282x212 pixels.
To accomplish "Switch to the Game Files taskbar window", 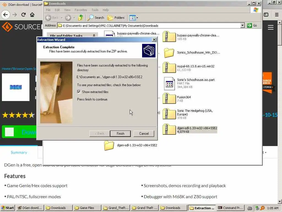I will coord(87,208).
